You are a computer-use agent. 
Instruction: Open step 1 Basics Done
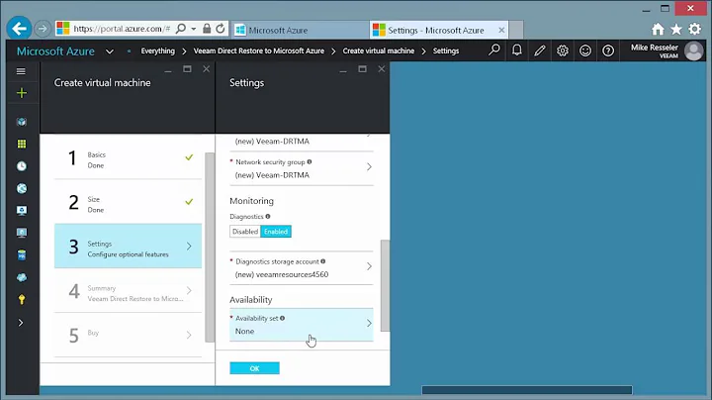coord(128,157)
